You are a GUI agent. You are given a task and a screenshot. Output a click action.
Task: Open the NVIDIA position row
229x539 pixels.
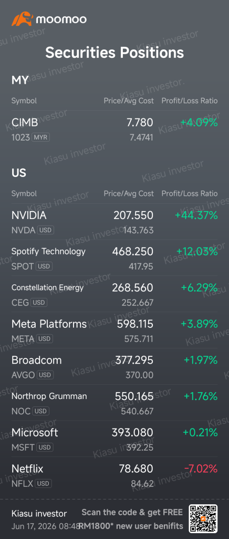click(x=114, y=222)
